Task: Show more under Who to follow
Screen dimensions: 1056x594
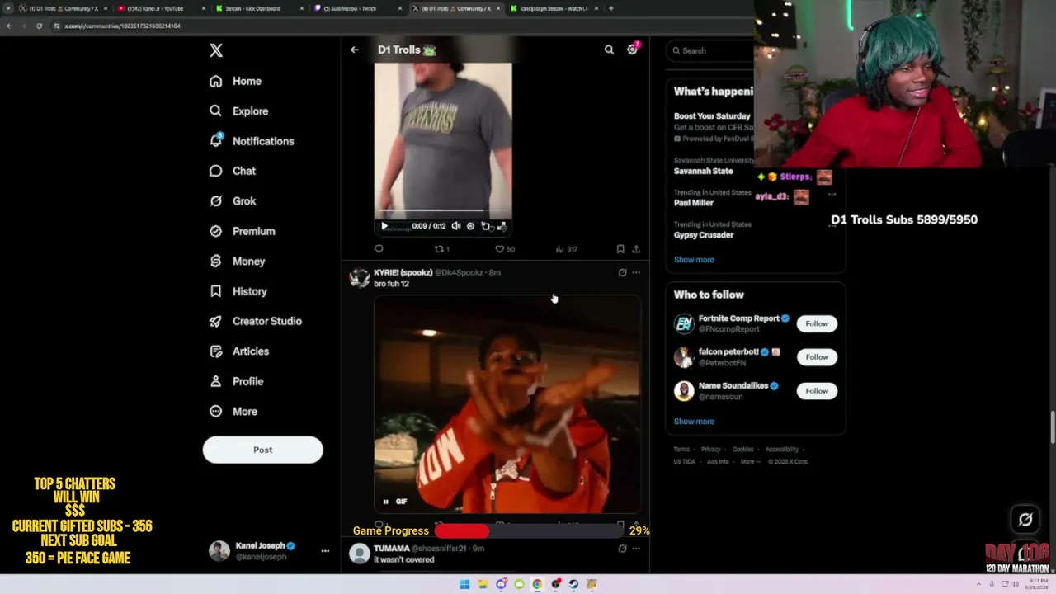Action: tap(694, 422)
